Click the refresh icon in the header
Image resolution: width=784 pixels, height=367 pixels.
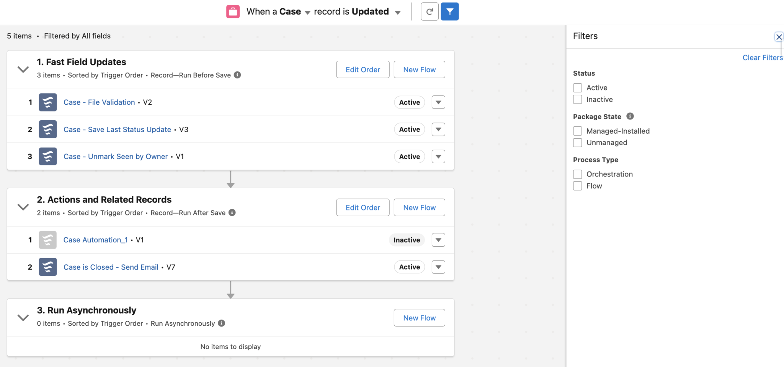pos(430,11)
